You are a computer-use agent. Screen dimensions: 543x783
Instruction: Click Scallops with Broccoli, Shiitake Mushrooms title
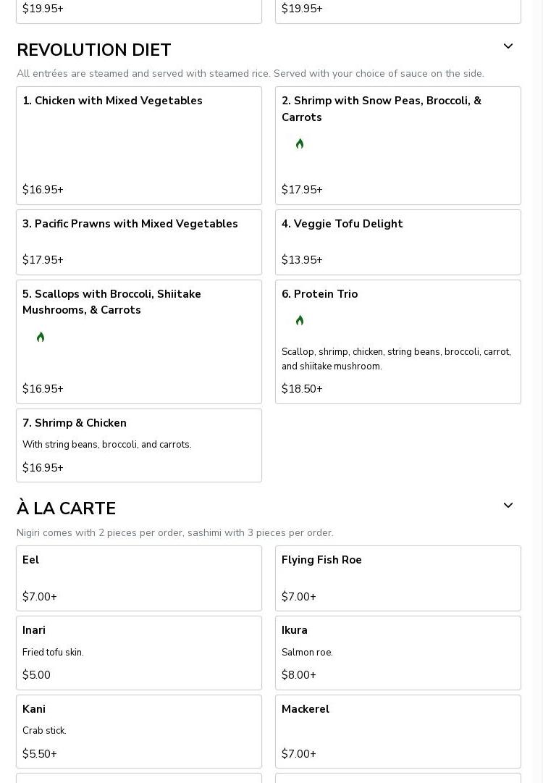pos(111,302)
